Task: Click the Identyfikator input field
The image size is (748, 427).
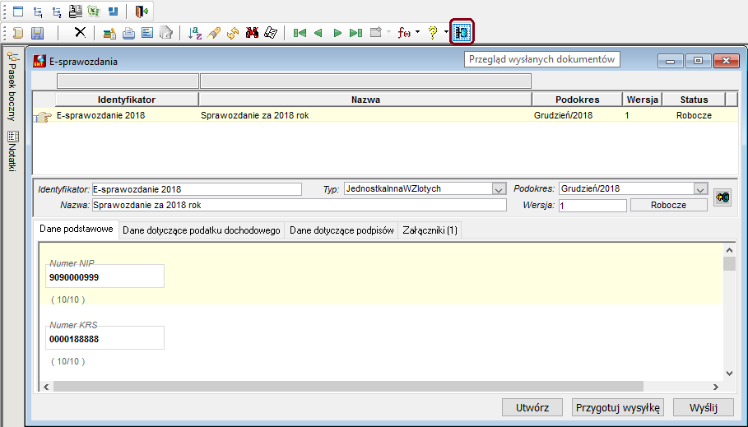Action: (x=197, y=189)
